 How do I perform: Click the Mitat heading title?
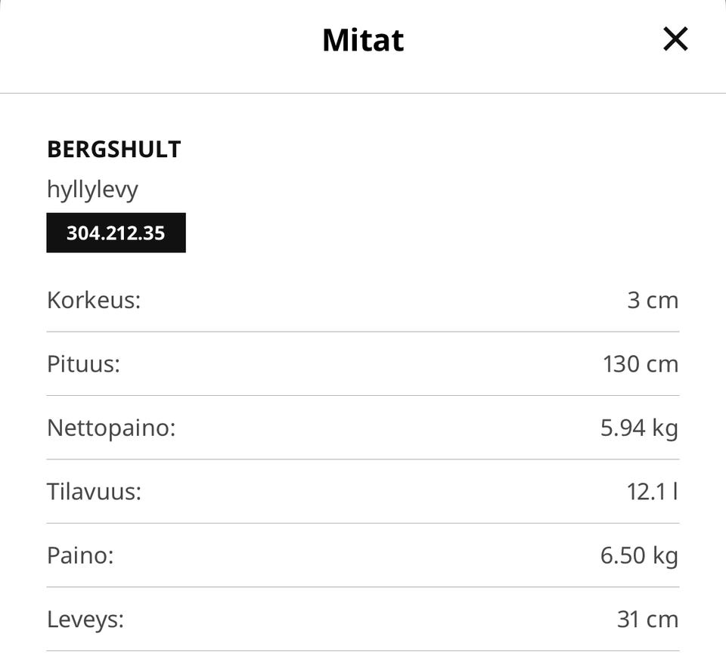[363, 40]
